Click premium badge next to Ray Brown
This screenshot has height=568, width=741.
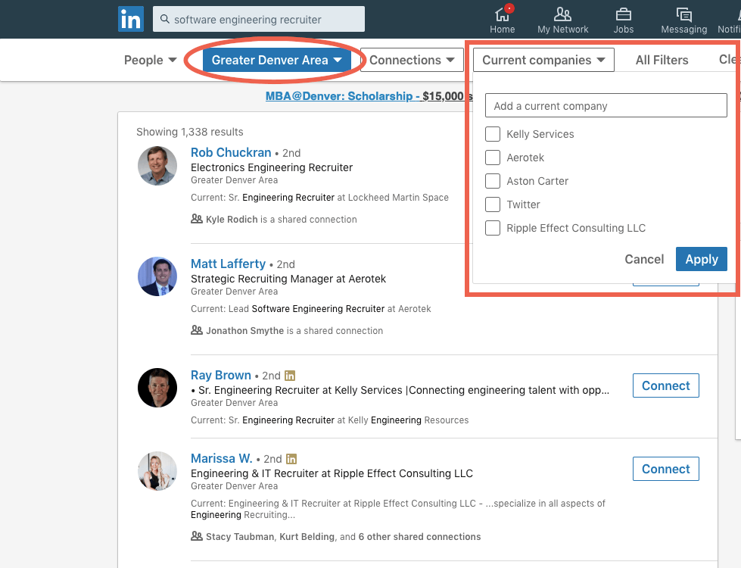pos(290,376)
